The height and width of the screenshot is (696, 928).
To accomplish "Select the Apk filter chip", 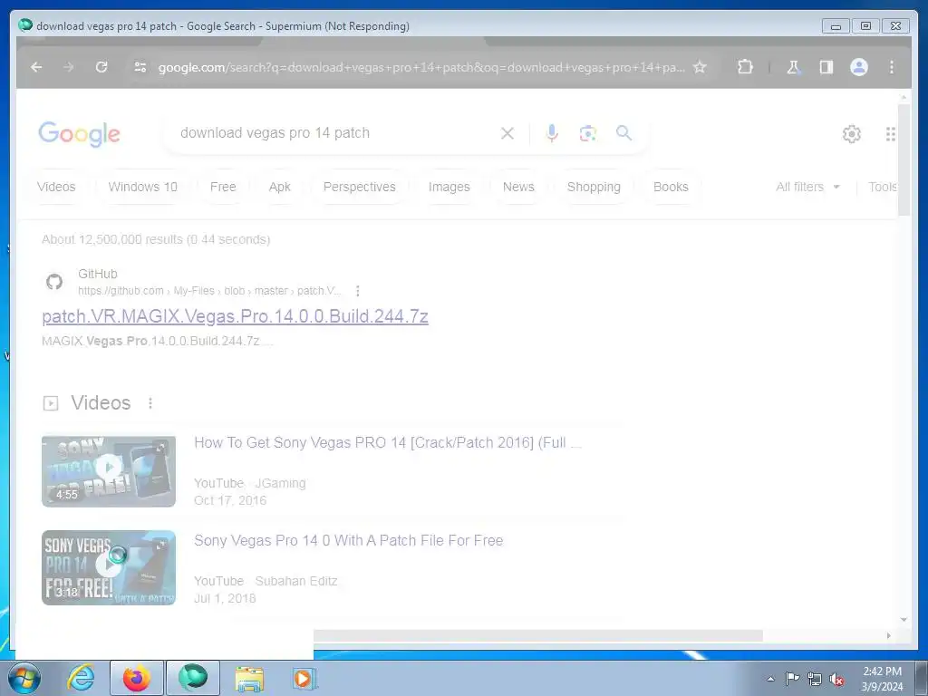I will [x=279, y=187].
